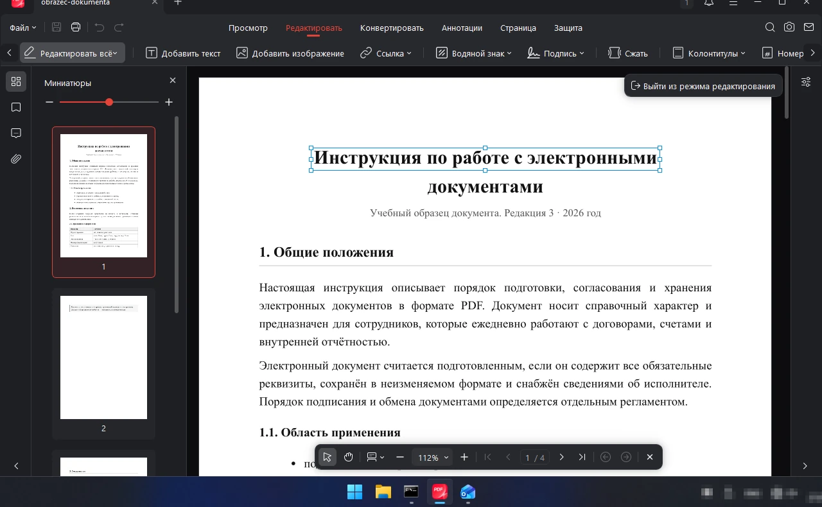This screenshot has height=507, width=822.
Task: Open Outlook from the taskbar
Action: [x=468, y=492]
